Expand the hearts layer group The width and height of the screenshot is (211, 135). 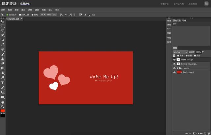point(177,68)
